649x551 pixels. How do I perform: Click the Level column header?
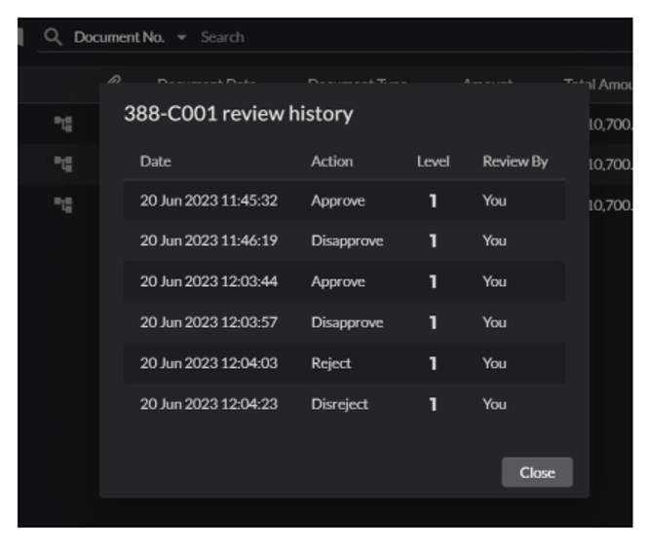pyautogui.click(x=433, y=162)
